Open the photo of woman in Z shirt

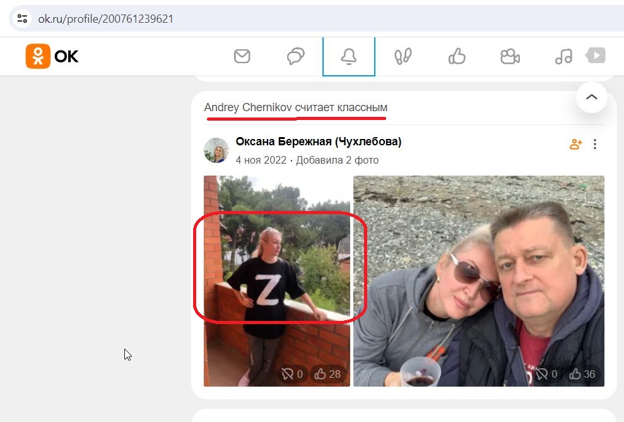(277, 281)
